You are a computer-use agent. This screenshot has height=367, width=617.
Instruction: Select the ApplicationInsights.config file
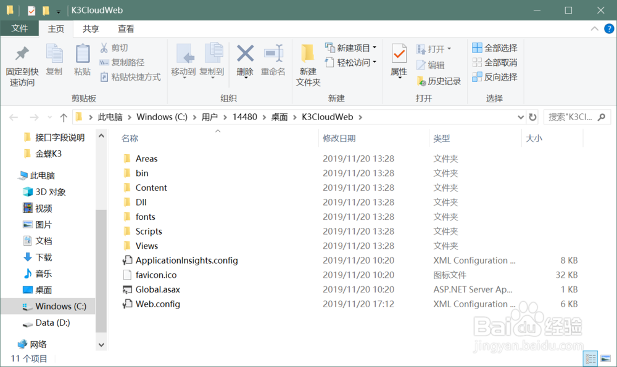pyautogui.click(x=186, y=260)
